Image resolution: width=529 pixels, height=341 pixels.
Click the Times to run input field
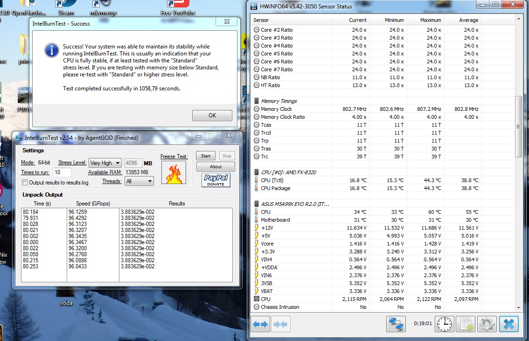(x=62, y=172)
